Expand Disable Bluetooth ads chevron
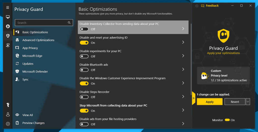 coord(183,69)
